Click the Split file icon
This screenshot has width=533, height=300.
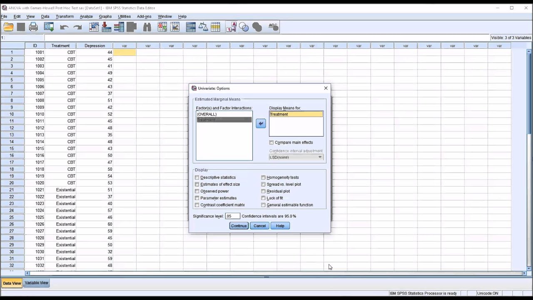click(x=191, y=27)
